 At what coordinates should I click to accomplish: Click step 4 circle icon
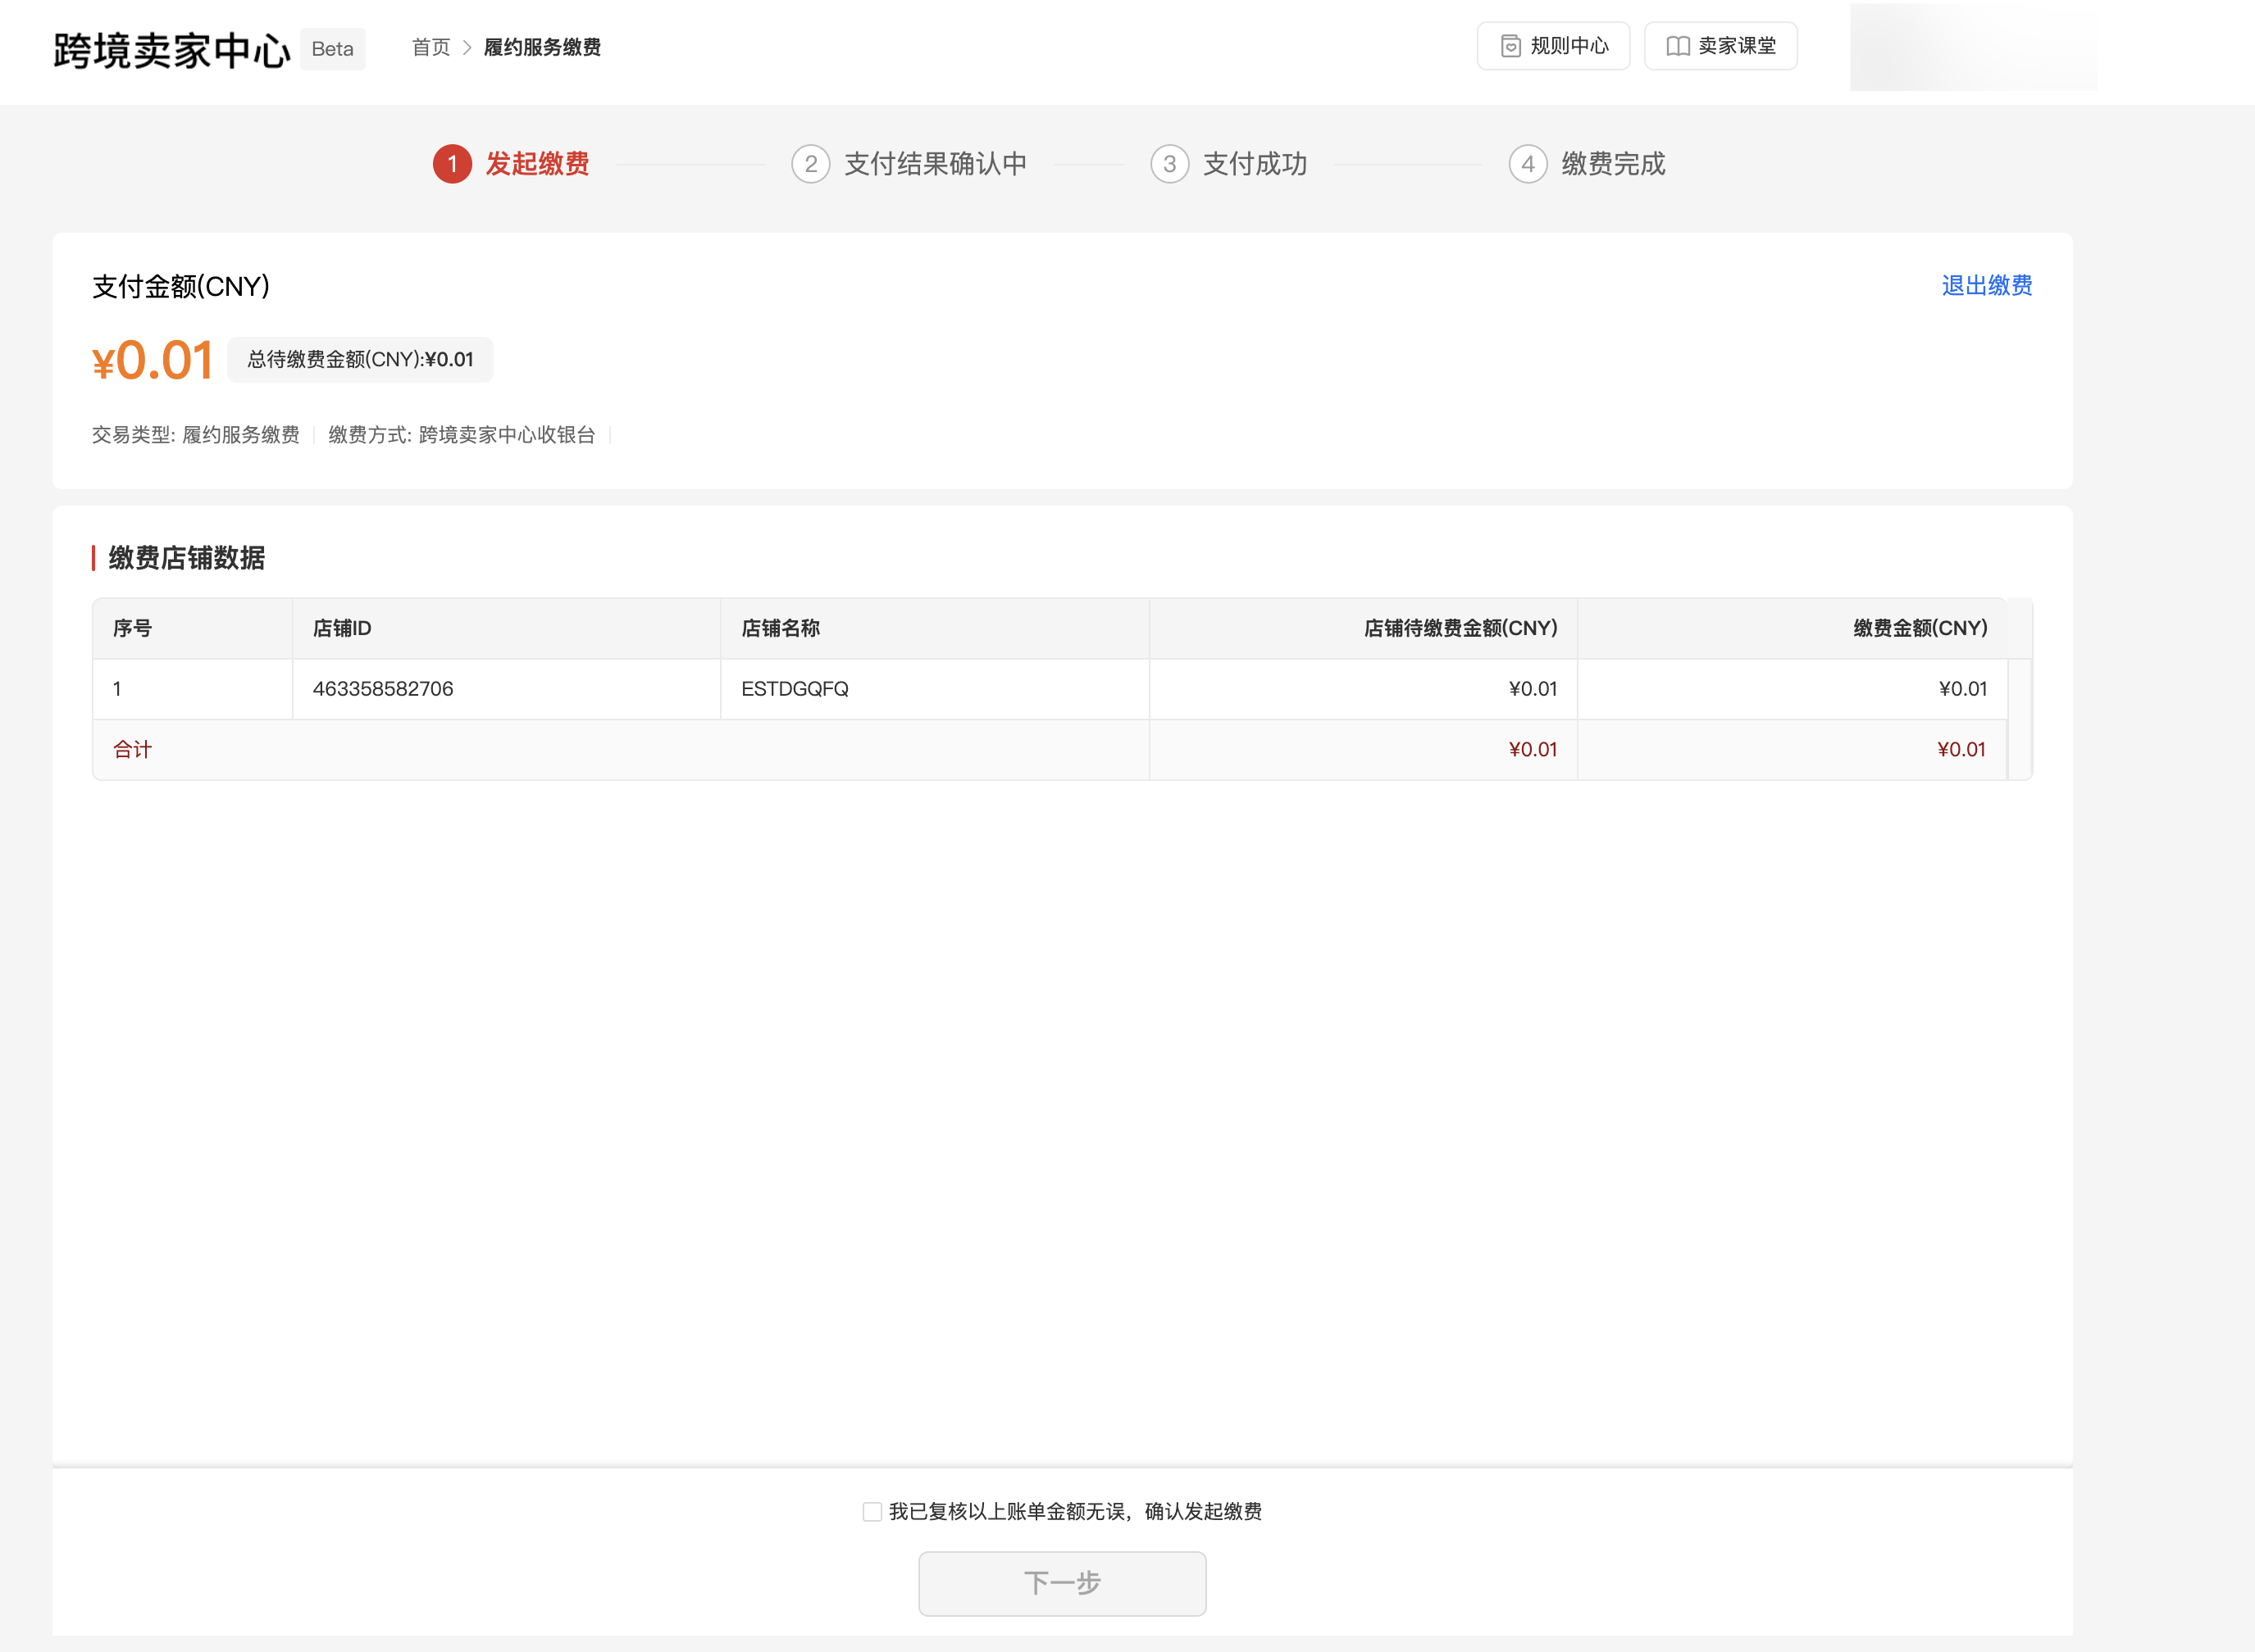click(x=1528, y=164)
